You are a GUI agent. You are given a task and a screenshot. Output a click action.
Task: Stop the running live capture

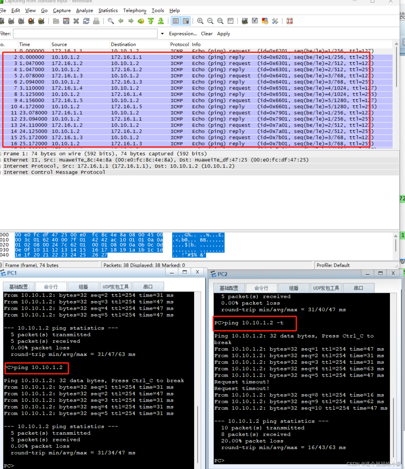tap(31, 21)
